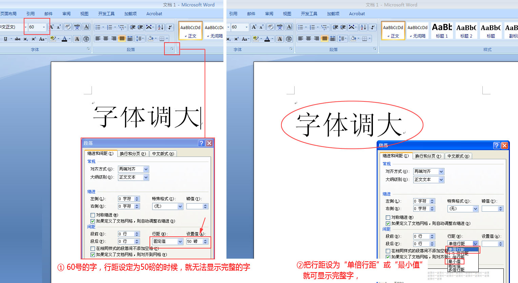
Task: Switch to 中文版式 tab in right dialog
Action: click(x=458, y=156)
